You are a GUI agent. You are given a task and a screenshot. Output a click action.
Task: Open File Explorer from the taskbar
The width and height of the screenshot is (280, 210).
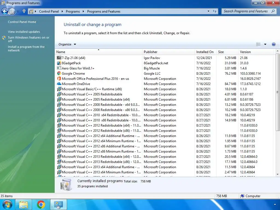click(x=24, y=205)
